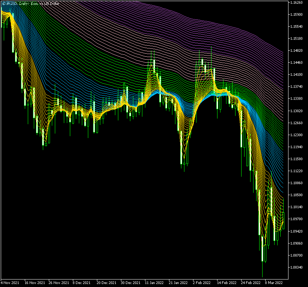Click the 1.13020 price label
The image size is (308, 287).
296,111
